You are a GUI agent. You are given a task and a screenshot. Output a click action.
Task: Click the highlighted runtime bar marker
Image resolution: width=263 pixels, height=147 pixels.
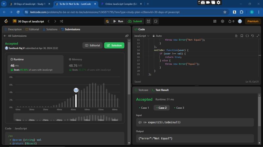76,90
